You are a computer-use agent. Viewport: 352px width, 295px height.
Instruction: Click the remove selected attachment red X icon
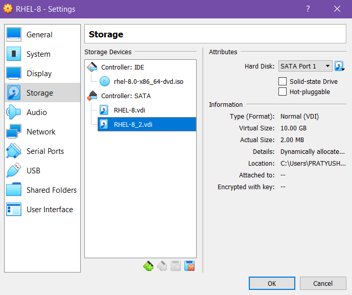[x=190, y=266]
